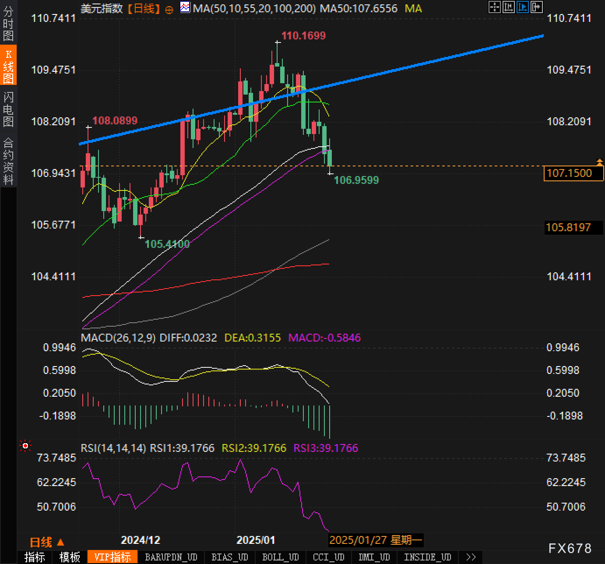
Task: Click the CCI_UD indicator button
Action: tap(328, 557)
